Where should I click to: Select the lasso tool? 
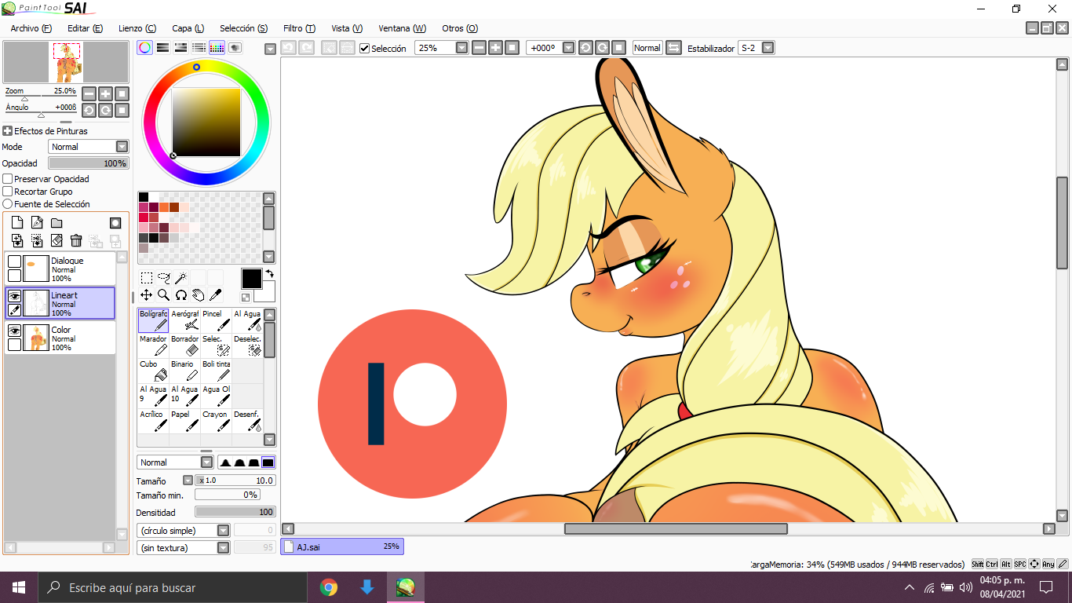click(164, 277)
